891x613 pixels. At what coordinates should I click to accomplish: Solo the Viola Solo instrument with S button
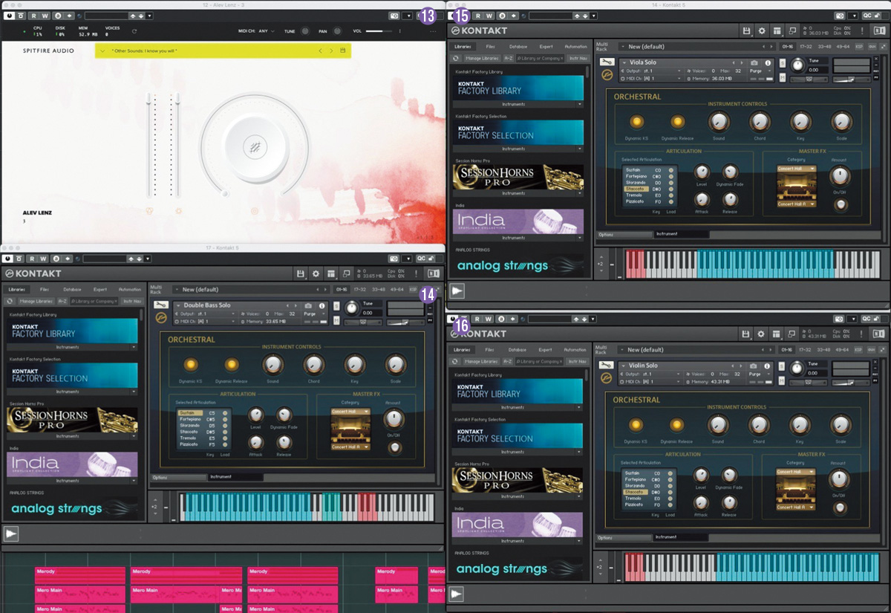pyautogui.click(x=781, y=62)
